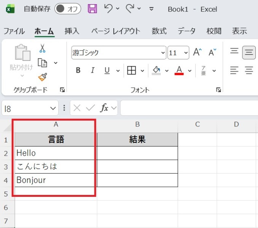258x228 pixels.
Task: Toggle bold formatting
Action: tap(78, 70)
